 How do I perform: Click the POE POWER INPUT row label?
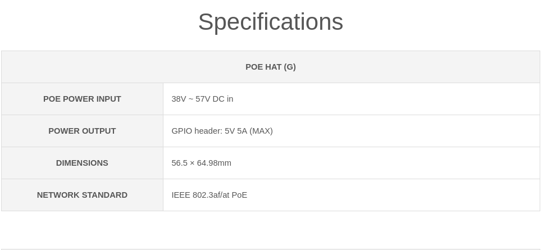point(82,99)
